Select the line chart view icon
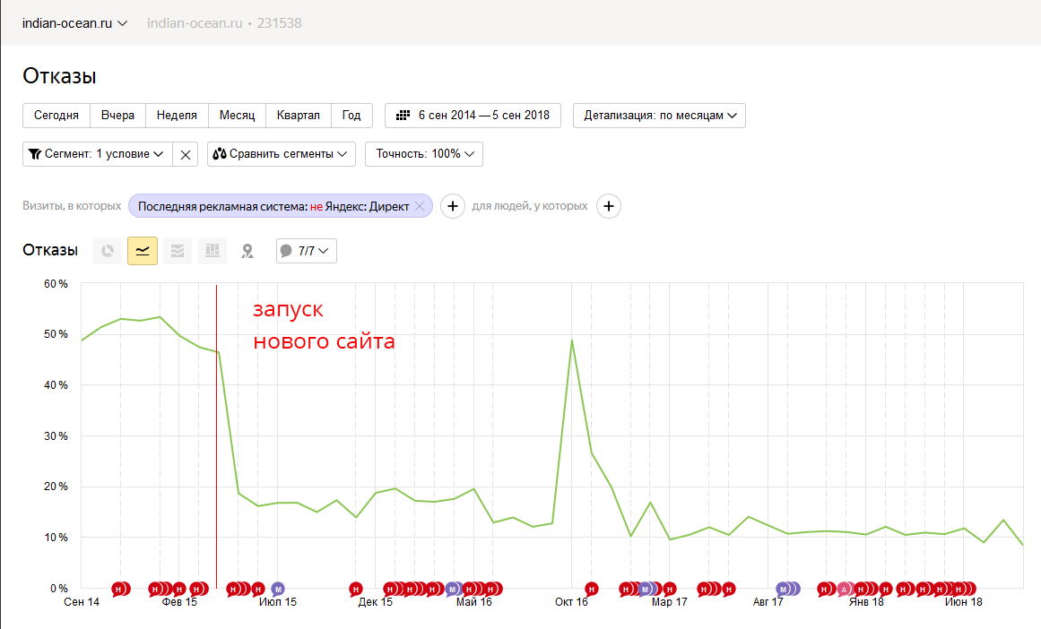Image resolution: width=1041 pixels, height=629 pixels. click(143, 251)
